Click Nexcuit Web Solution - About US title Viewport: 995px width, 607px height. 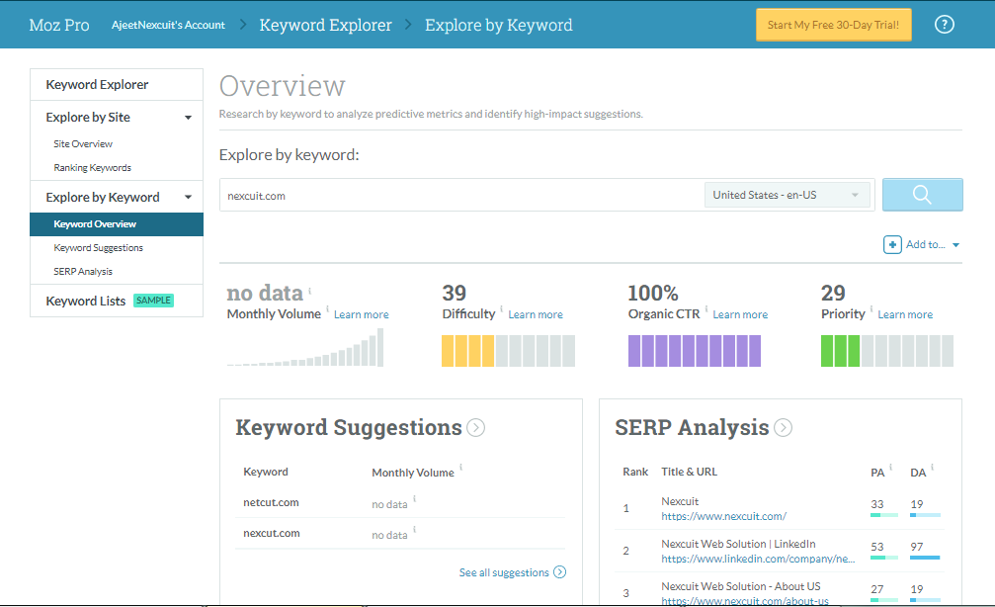(x=740, y=586)
